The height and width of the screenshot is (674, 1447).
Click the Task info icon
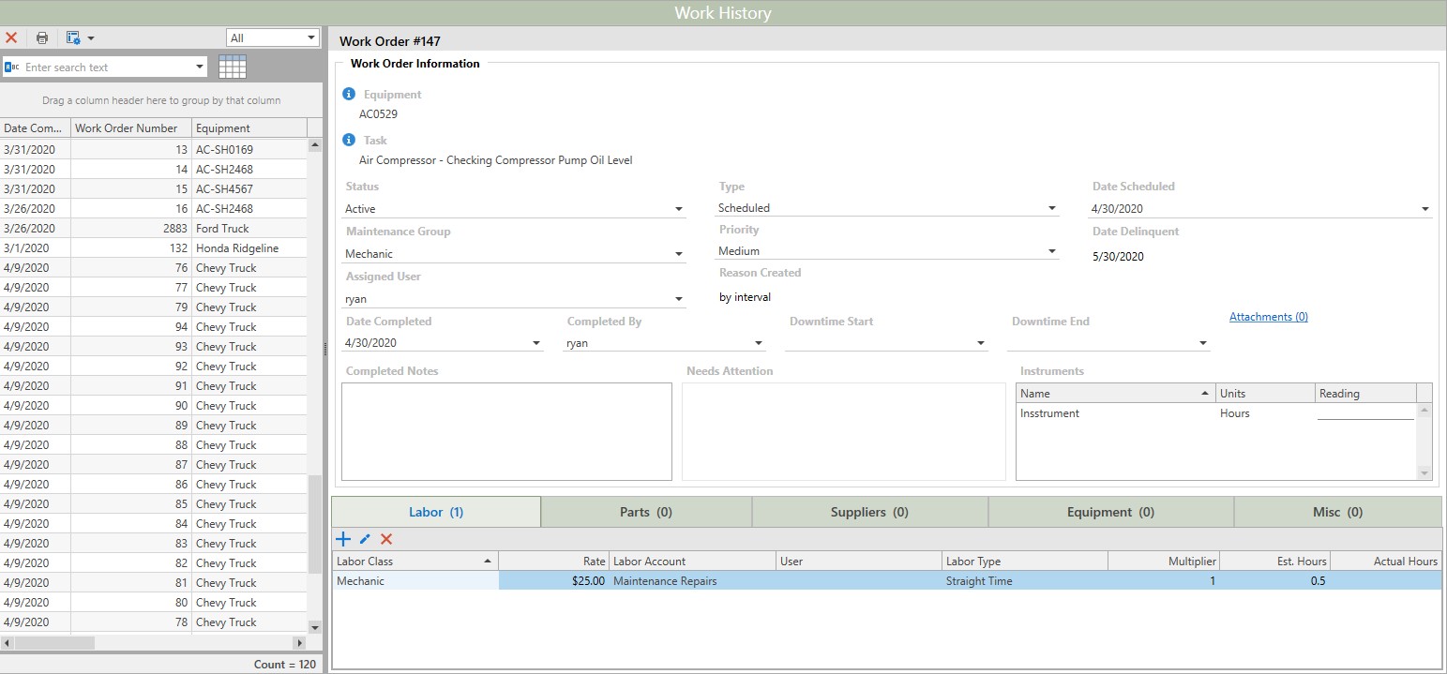(349, 141)
